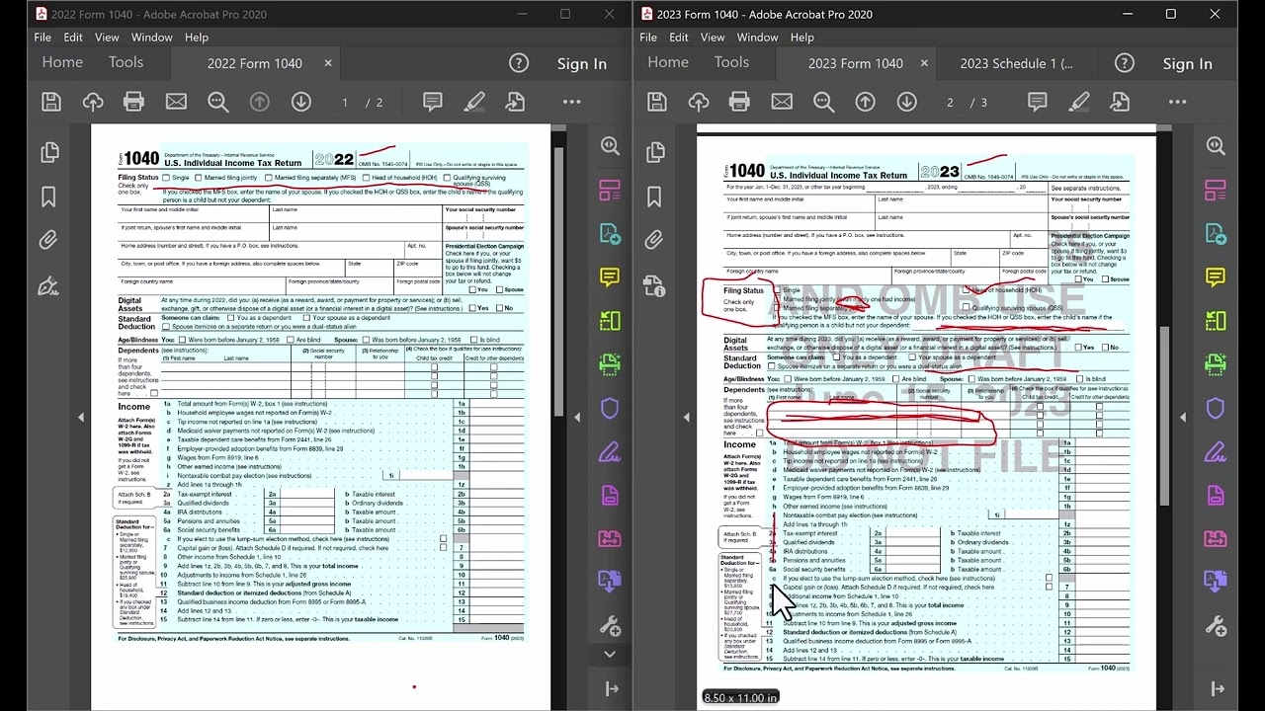
Task: Open More Tools wrench in 2023 window
Action: [1216, 626]
